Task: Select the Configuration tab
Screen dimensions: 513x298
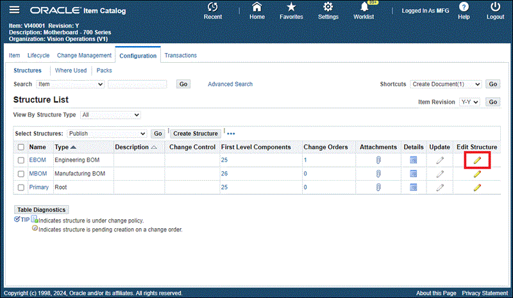Action: pos(138,56)
